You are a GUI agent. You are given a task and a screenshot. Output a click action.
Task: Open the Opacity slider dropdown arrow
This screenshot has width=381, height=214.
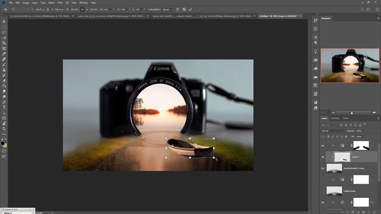[364, 131]
